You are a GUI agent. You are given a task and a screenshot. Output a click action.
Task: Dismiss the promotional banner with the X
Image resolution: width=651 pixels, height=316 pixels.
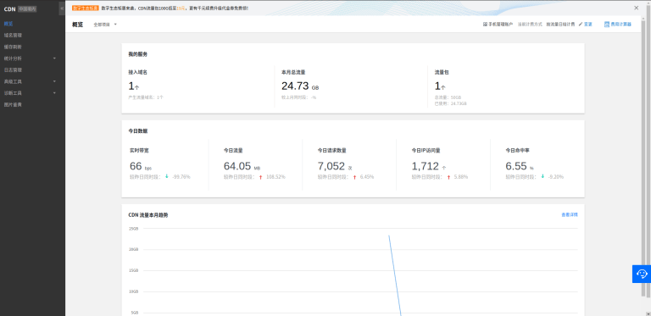(x=636, y=8)
